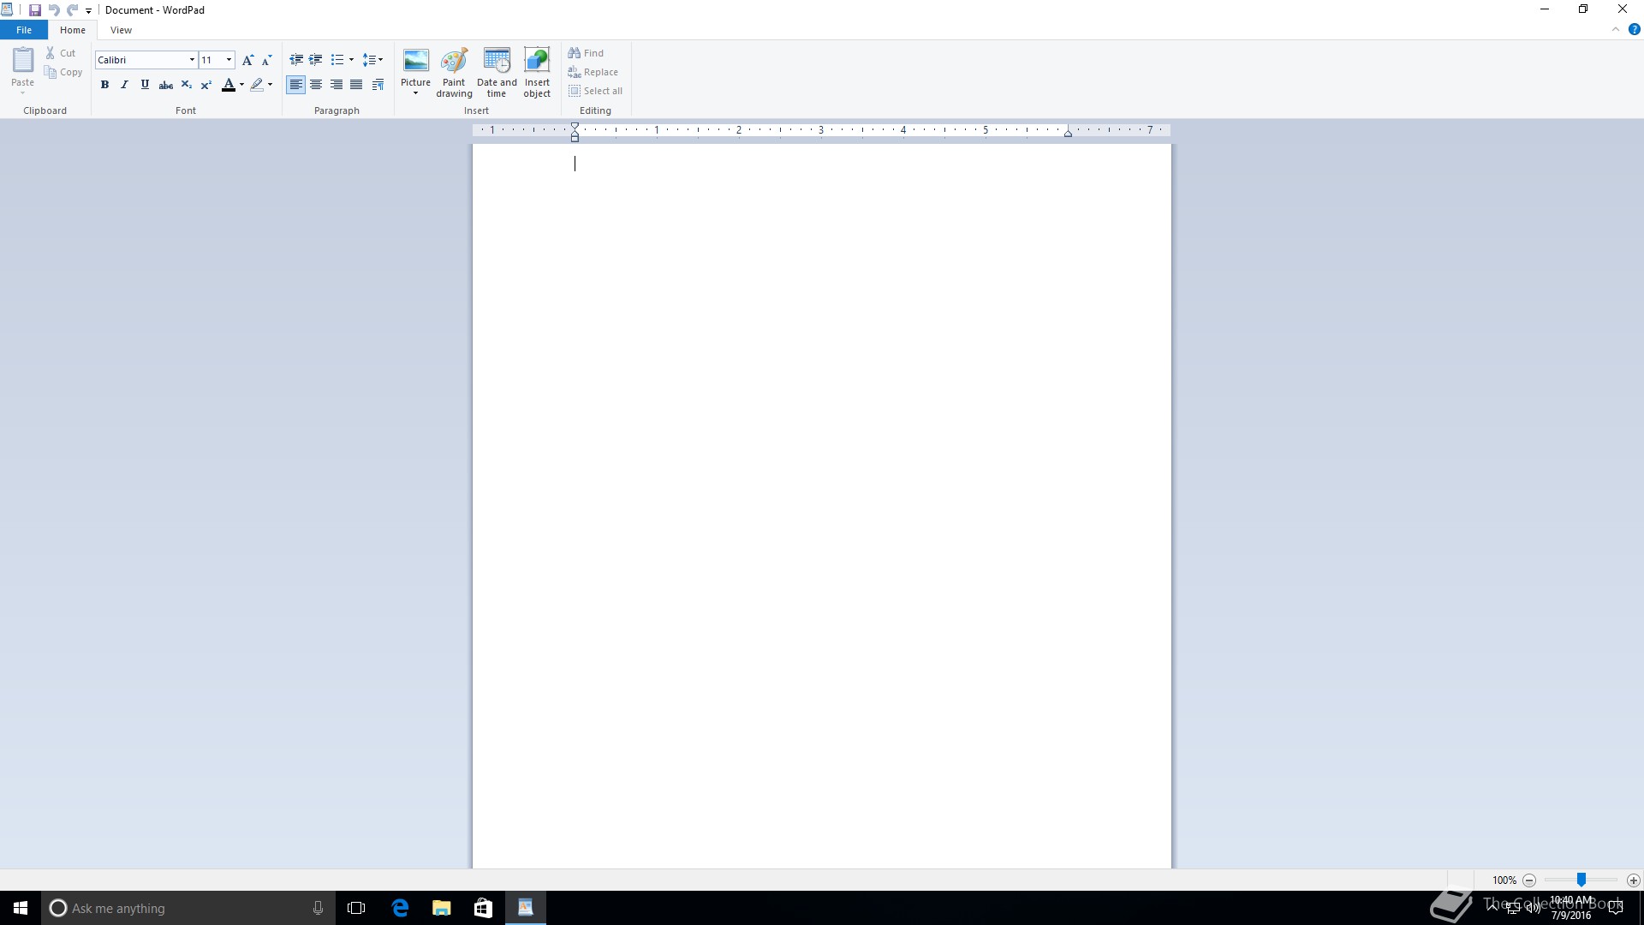Grow font size button
Image resolution: width=1644 pixels, height=925 pixels.
(x=247, y=60)
